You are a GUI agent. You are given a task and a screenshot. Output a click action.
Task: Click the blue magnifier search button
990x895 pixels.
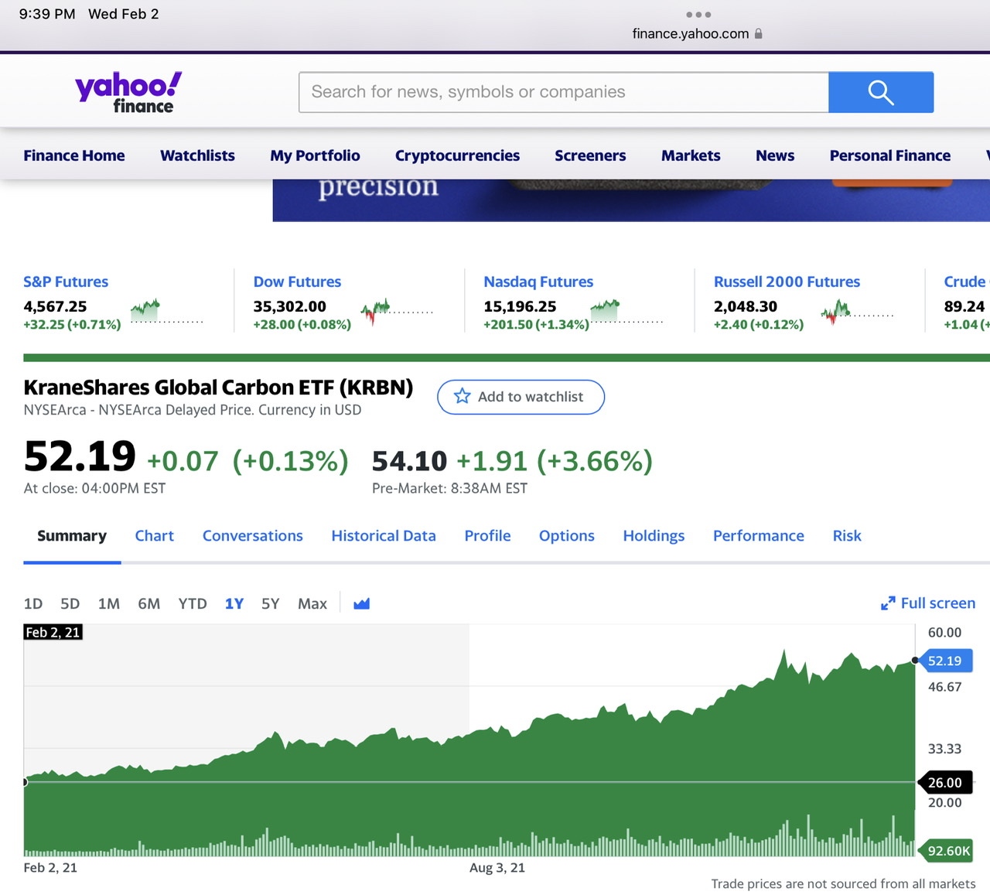point(881,92)
